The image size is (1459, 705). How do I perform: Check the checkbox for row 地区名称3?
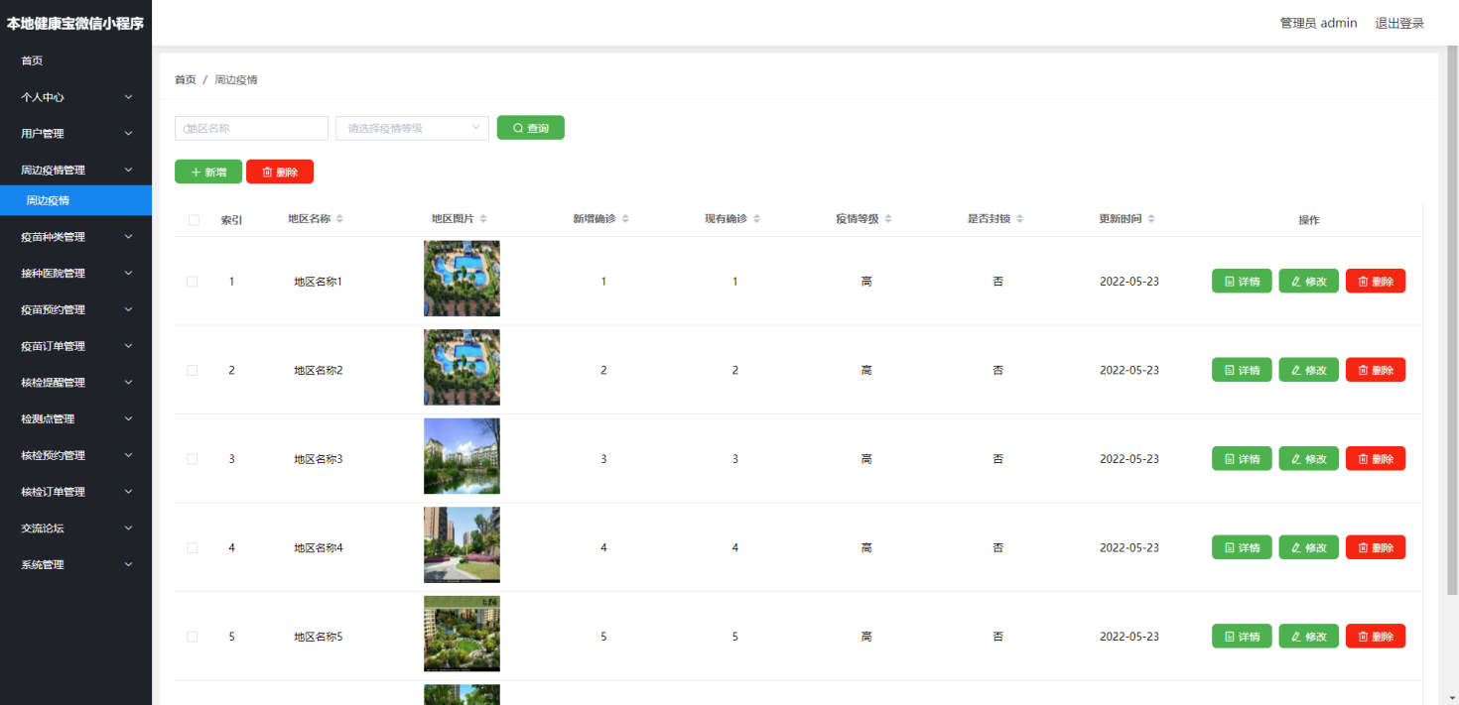pyautogui.click(x=193, y=459)
